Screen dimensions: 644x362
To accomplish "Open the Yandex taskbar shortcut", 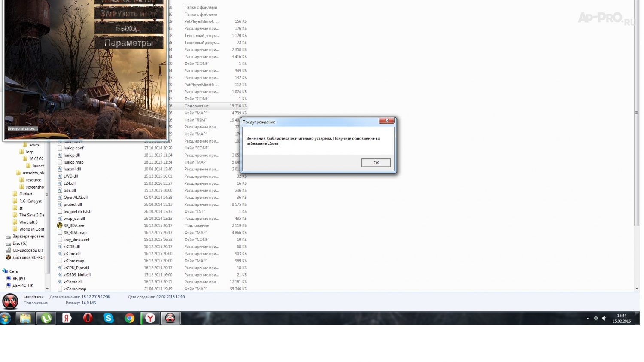I will coord(67,318).
